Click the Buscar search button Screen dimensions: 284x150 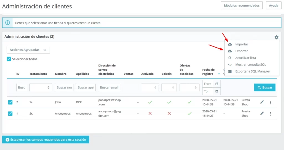pyautogui.click(x=265, y=87)
